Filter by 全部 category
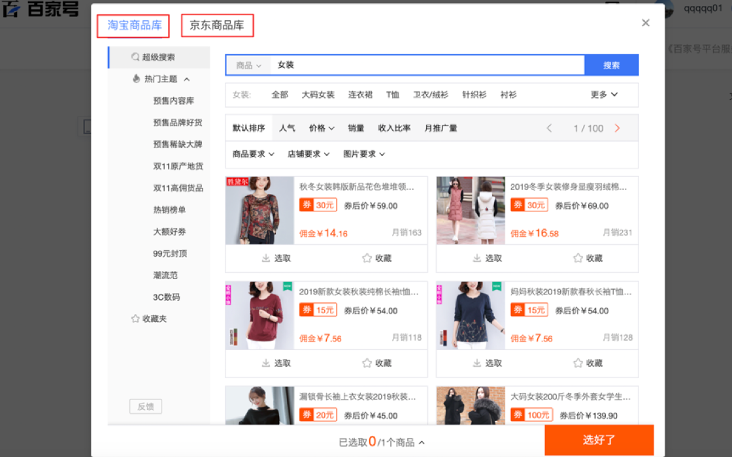The height and width of the screenshot is (457, 732). click(280, 95)
